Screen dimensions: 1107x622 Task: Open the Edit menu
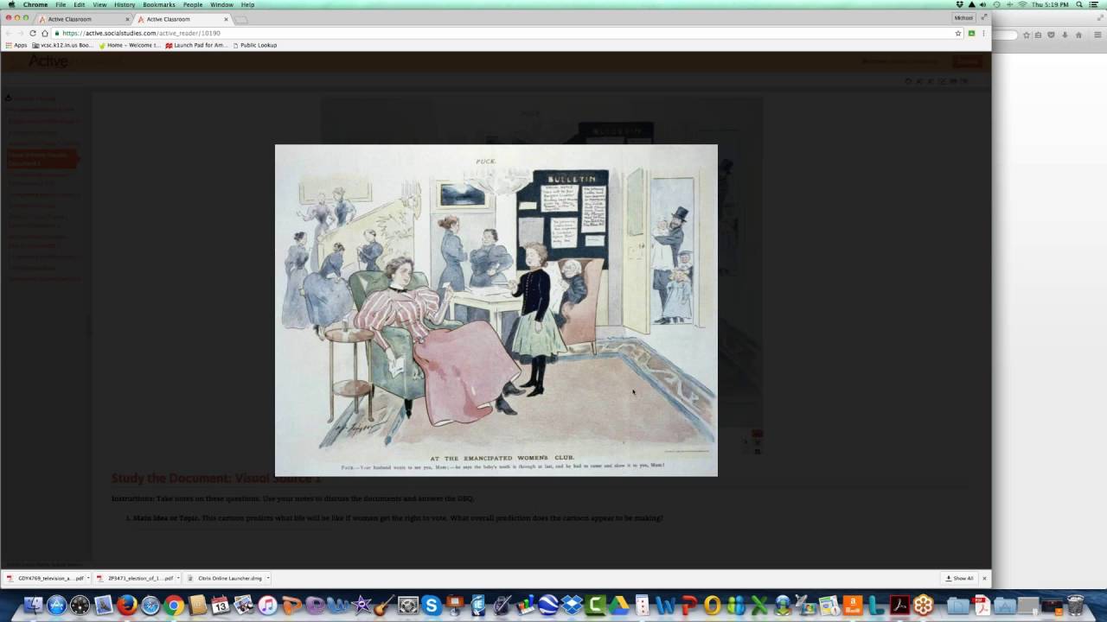click(x=79, y=4)
